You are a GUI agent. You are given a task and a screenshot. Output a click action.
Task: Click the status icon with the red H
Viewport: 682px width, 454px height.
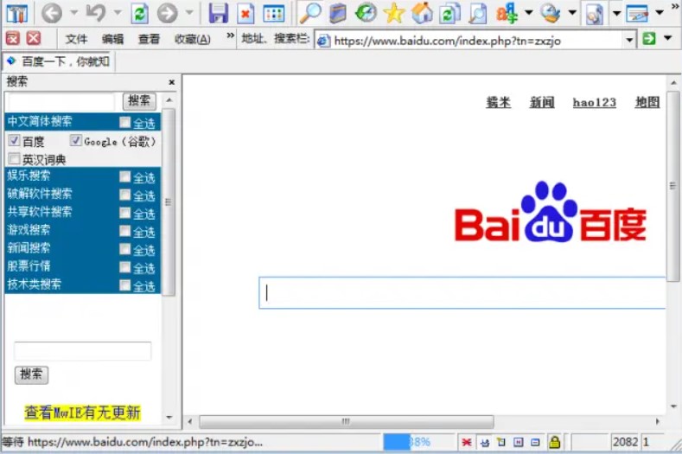(x=519, y=442)
